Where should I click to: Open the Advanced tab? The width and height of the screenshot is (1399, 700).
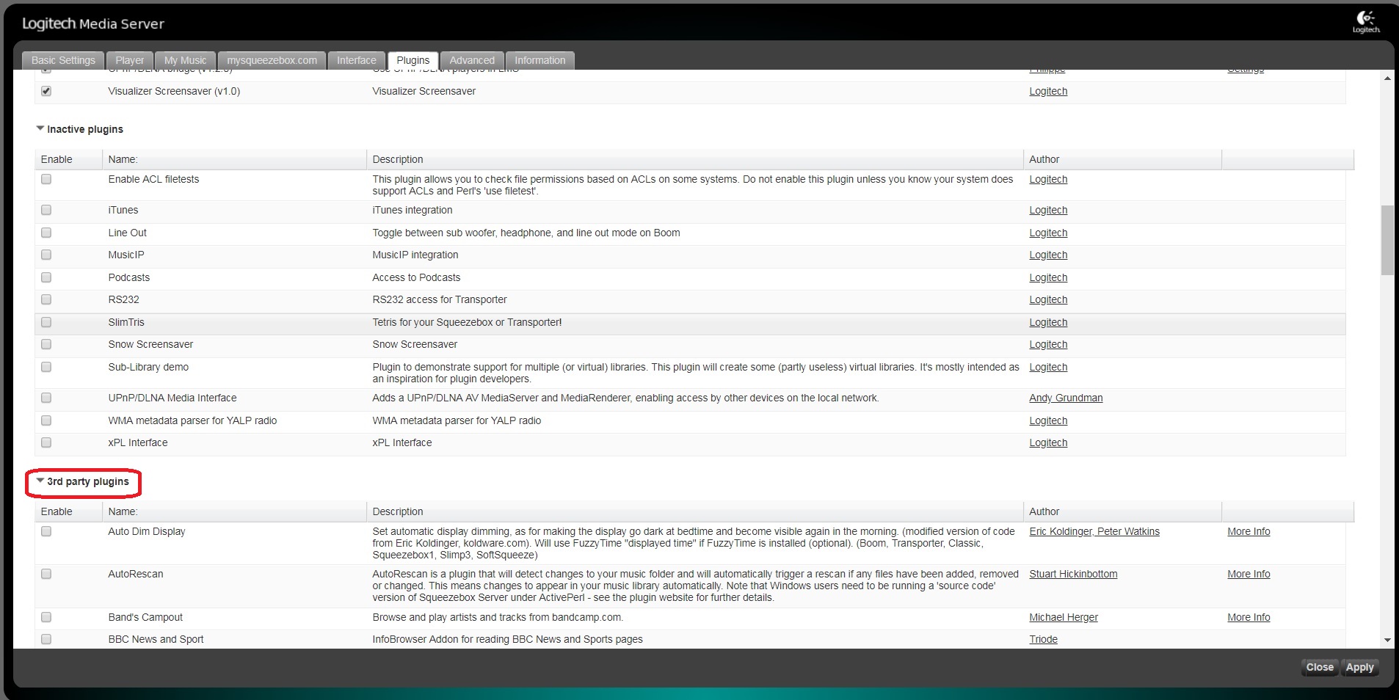(x=472, y=60)
